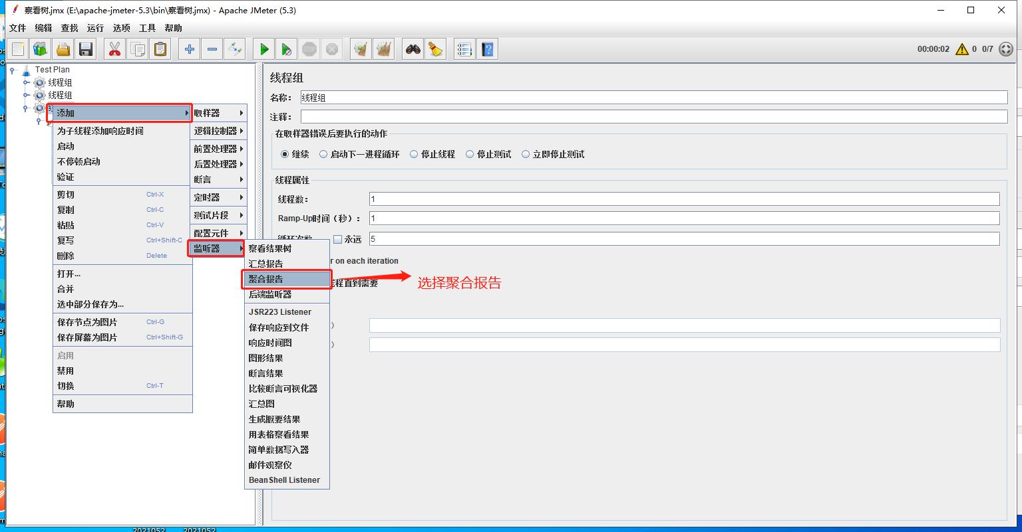This screenshot has width=1022, height=532.
Task: Click the 注释 input field
Action: [654, 117]
